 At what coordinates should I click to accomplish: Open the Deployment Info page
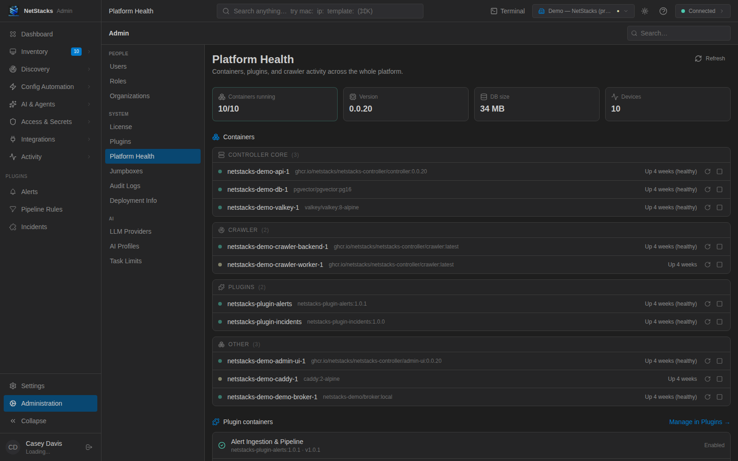point(153,201)
